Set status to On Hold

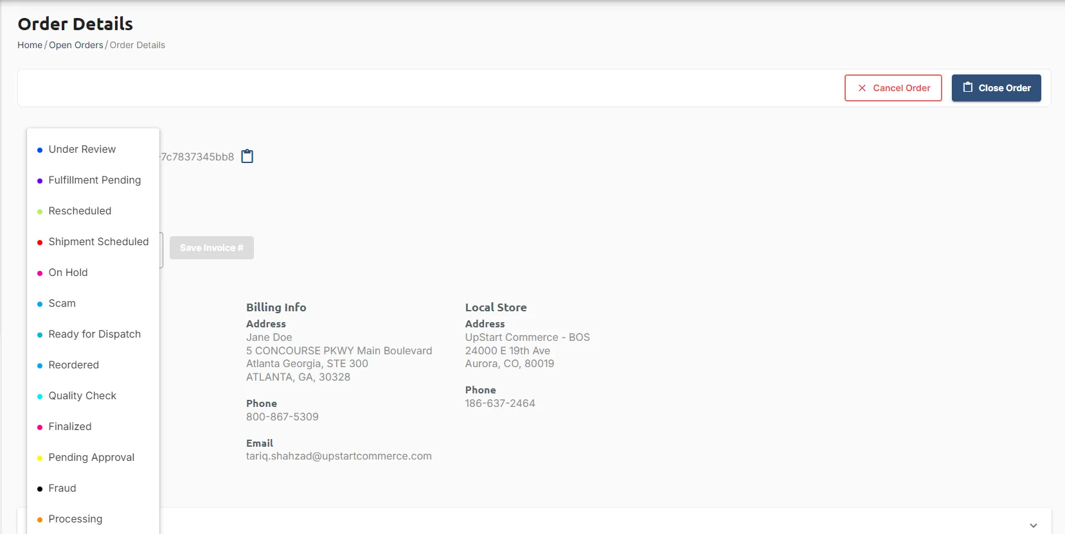tap(93, 273)
